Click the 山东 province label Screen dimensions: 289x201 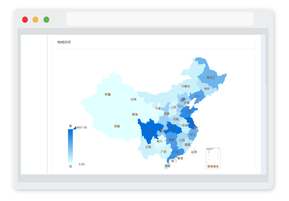[x=188, y=111]
